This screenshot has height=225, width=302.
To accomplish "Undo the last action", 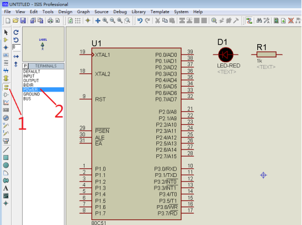I will click(140, 20).
